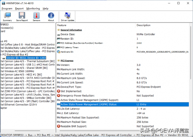The height and width of the screenshot is (137, 193).
Task: Open the Report menu
Action: [x=19, y=8]
